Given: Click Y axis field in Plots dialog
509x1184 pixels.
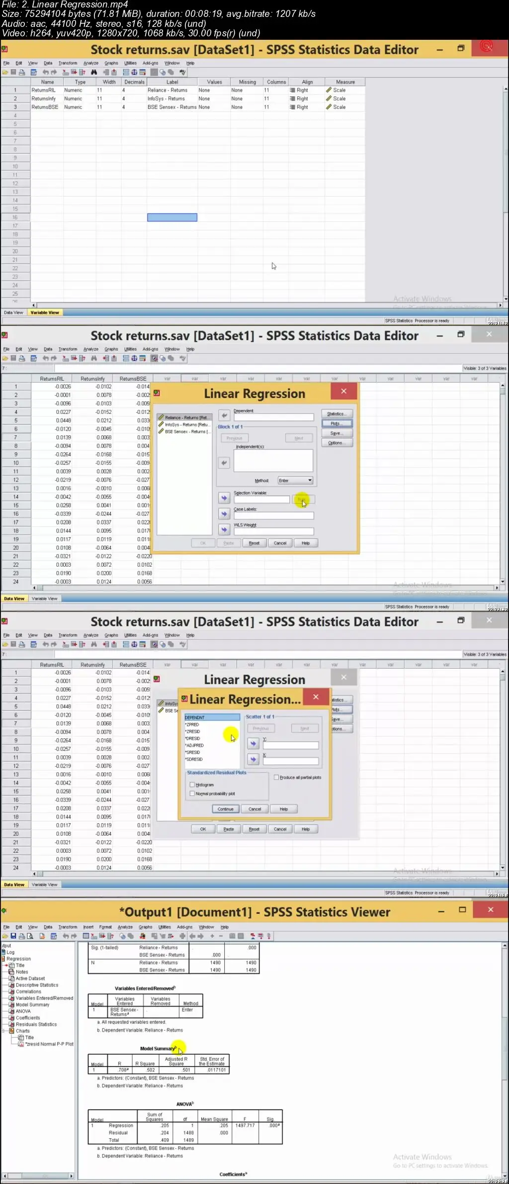Looking at the screenshot, I should (x=291, y=745).
